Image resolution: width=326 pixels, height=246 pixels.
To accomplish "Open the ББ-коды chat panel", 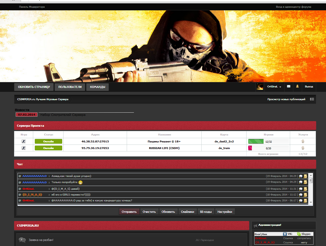I will [x=206, y=212].
